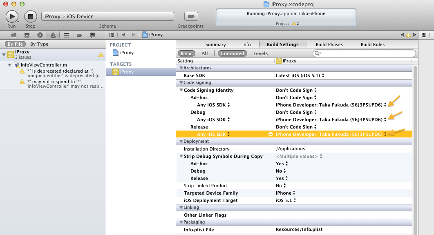Select iProxy under PROJECT

tap(123, 53)
